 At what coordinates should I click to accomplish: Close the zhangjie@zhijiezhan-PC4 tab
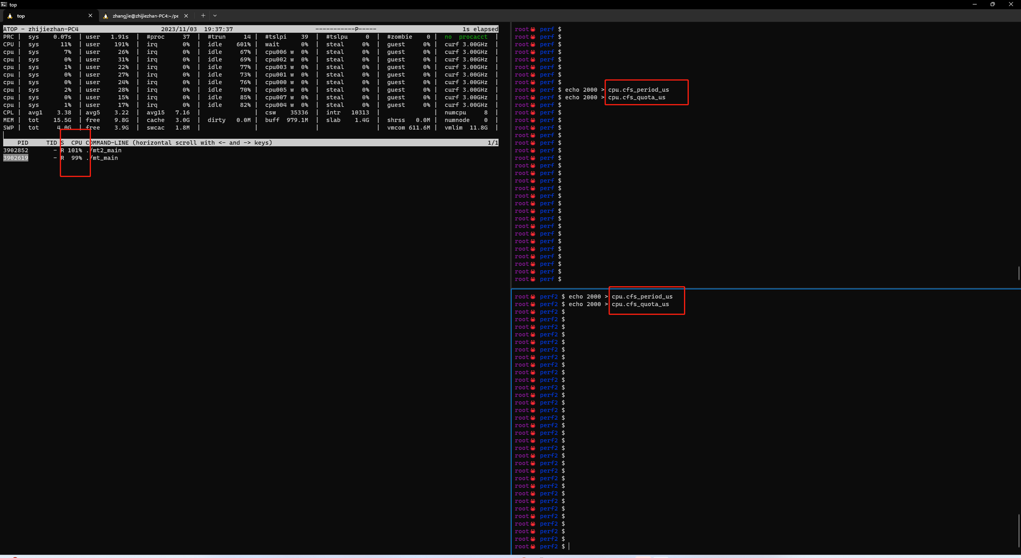coord(186,16)
